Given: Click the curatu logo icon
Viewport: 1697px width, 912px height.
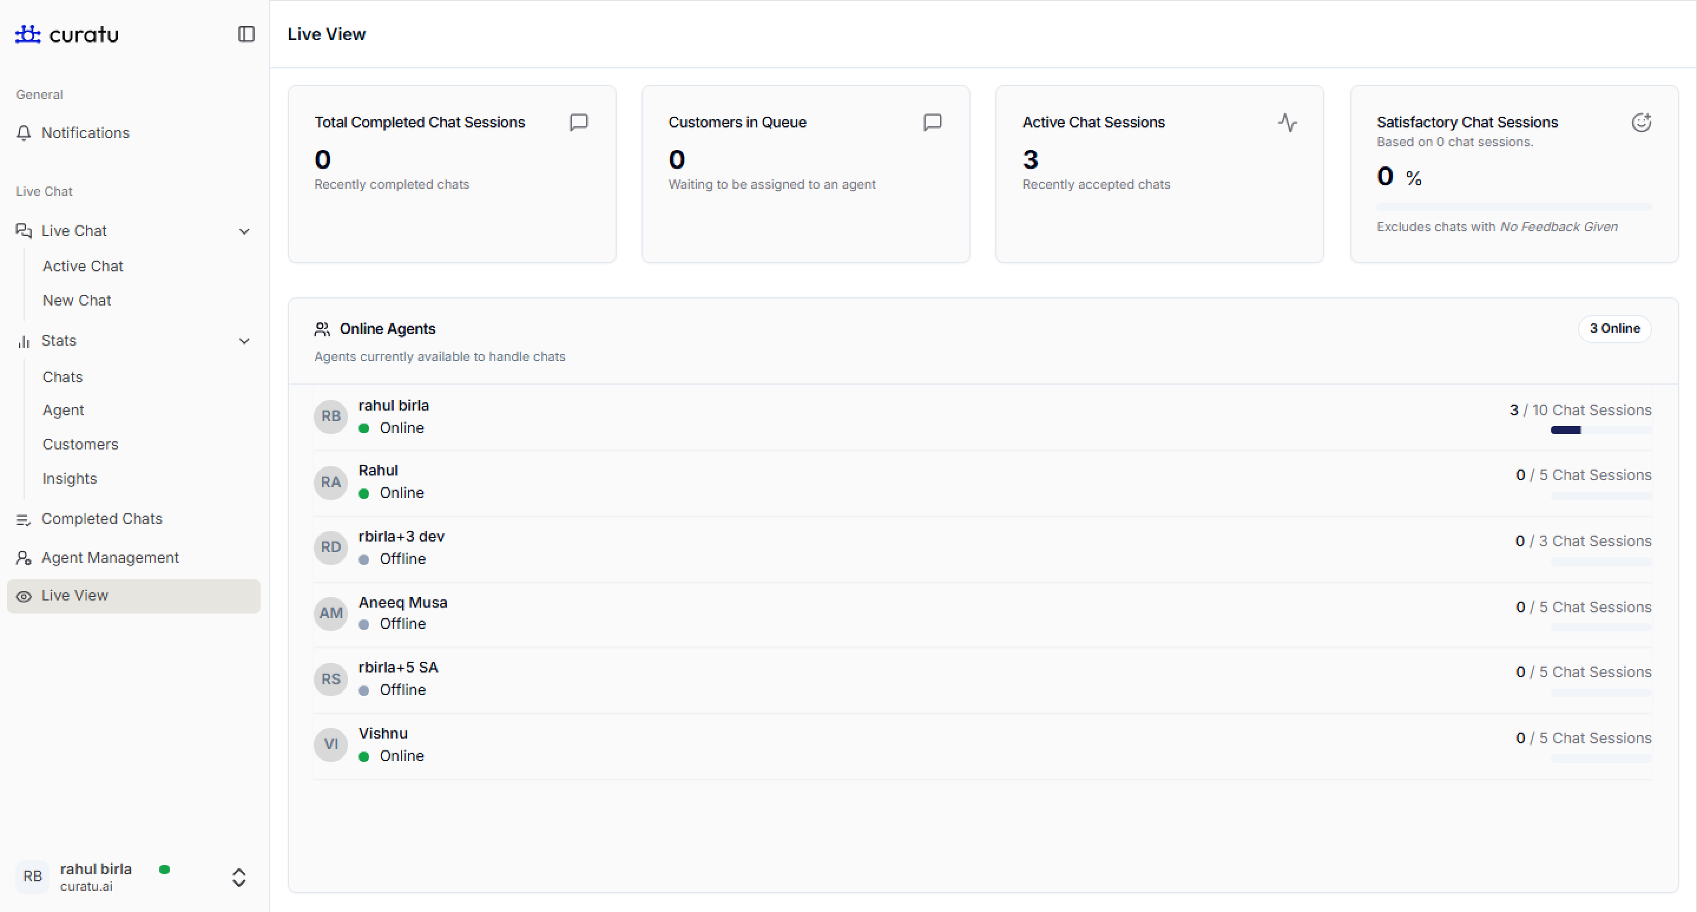Looking at the screenshot, I should click(x=28, y=34).
